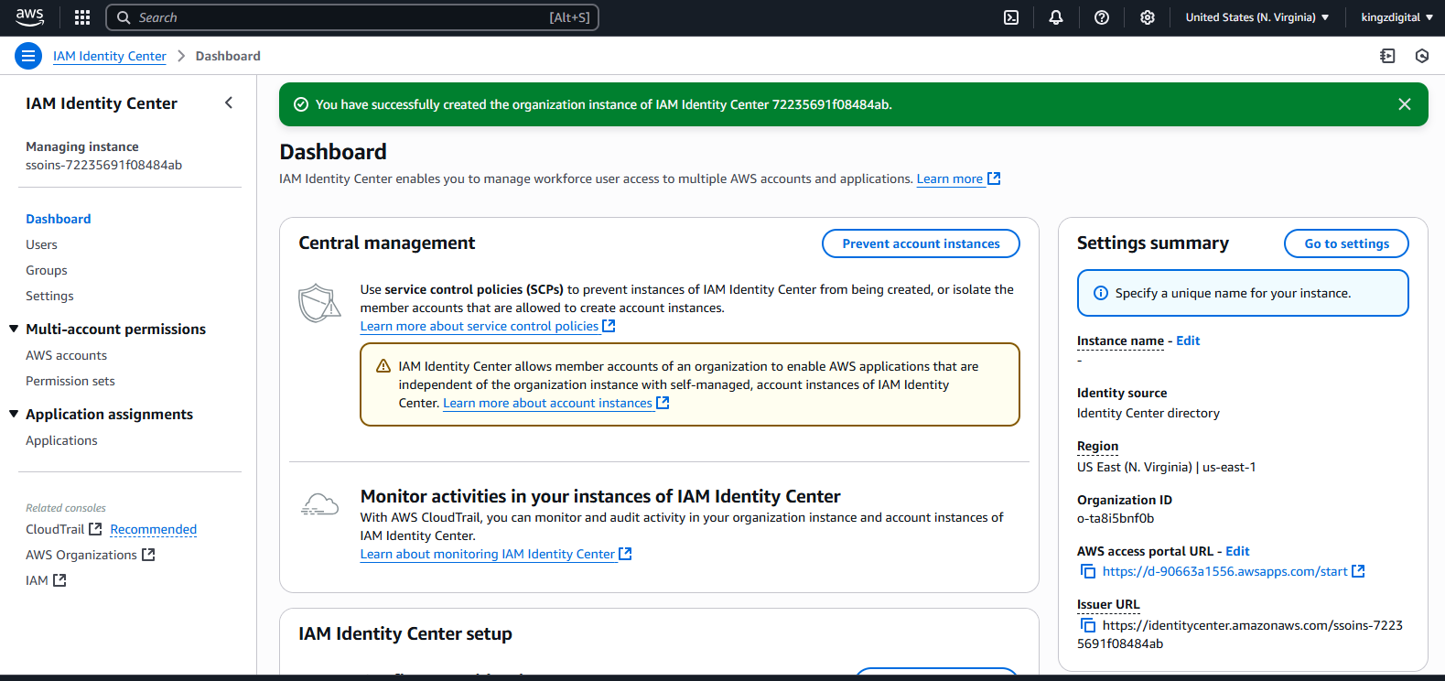The height and width of the screenshot is (681, 1445).
Task: Click the Identity Center directory value
Action: pos(1148,413)
